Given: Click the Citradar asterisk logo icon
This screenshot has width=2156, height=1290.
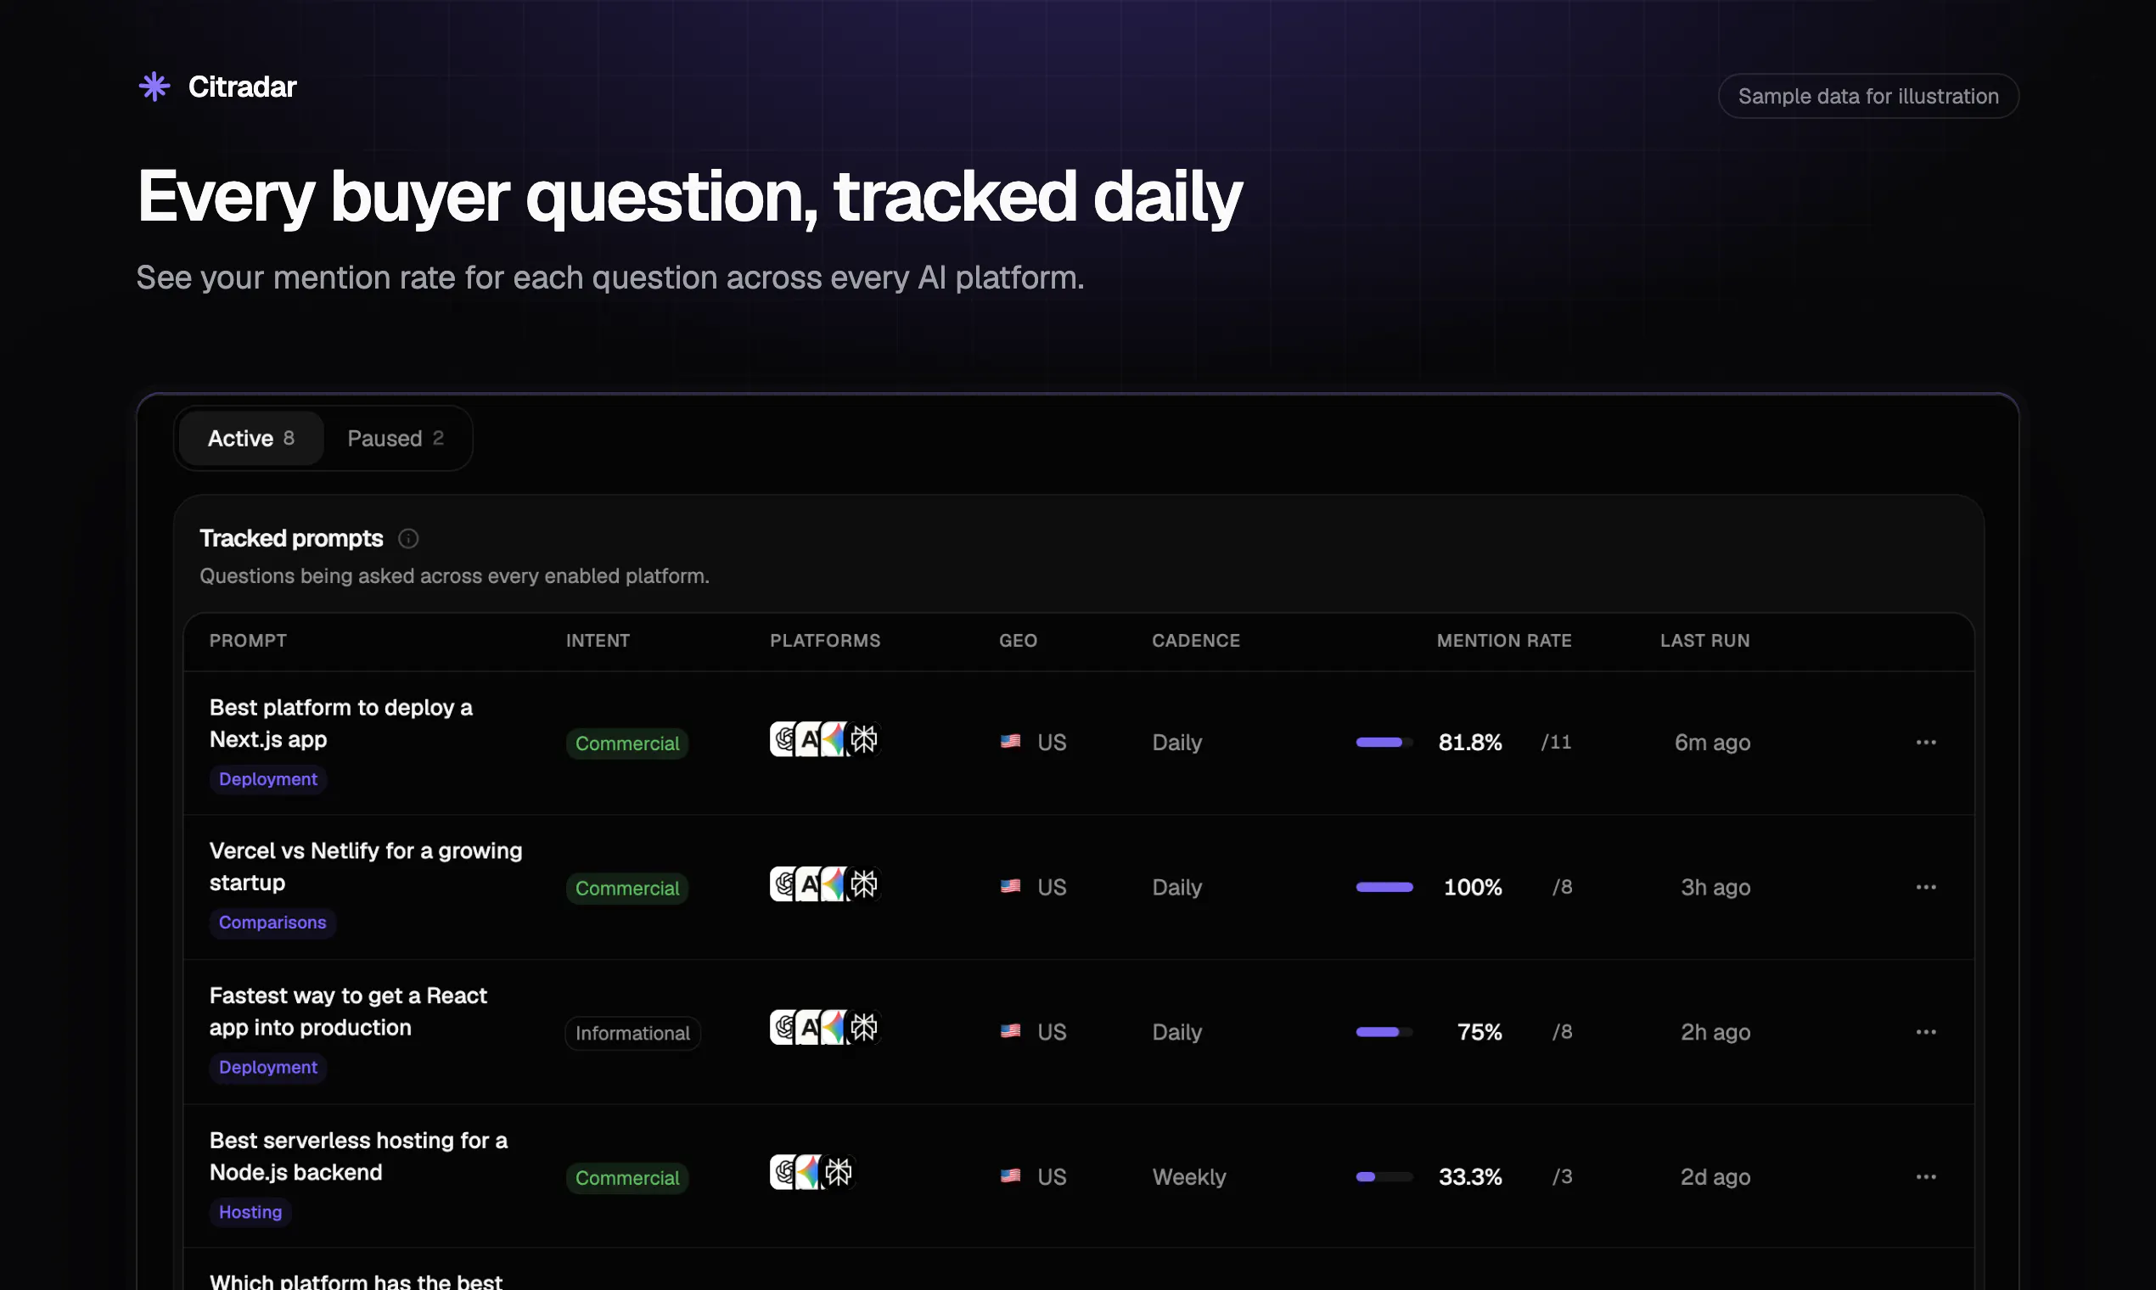Looking at the screenshot, I should pyautogui.click(x=154, y=86).
